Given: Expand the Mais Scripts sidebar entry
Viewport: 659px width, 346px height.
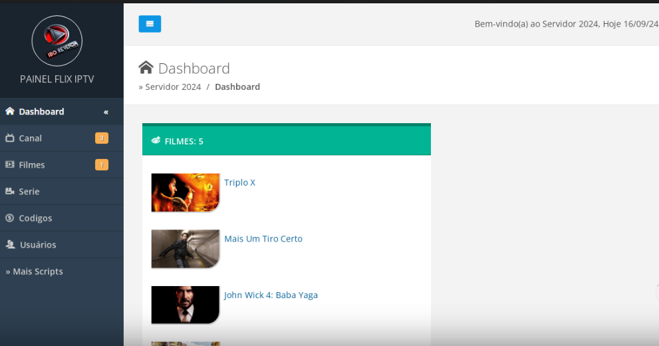Looking at the screenshot, I should [35, 271].
